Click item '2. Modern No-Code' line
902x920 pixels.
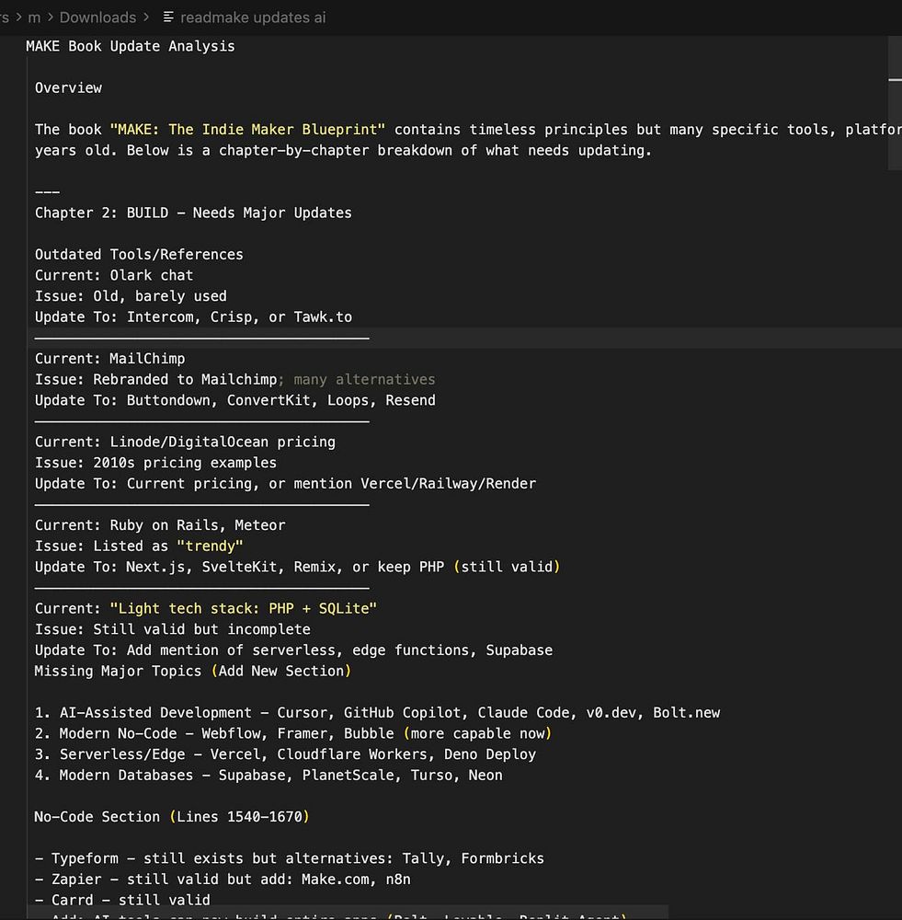pyautogui.click(x=293, y=734)
